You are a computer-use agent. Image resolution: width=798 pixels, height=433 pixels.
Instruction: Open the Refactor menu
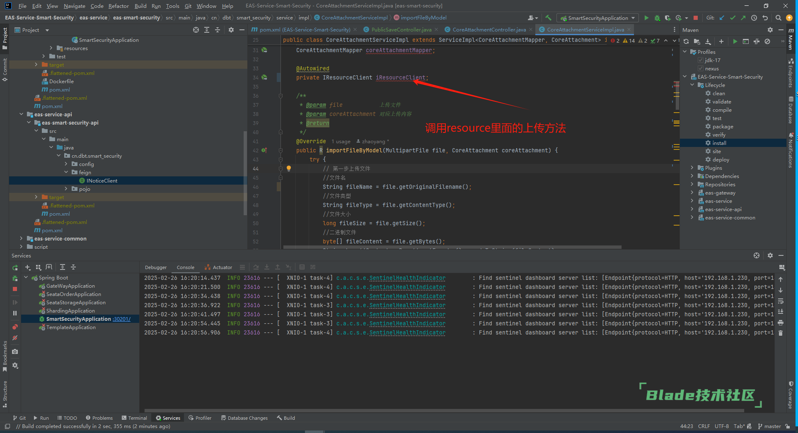(118, 6)
